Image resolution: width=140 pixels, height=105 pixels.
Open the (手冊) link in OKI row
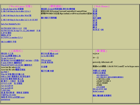(36, 60)
